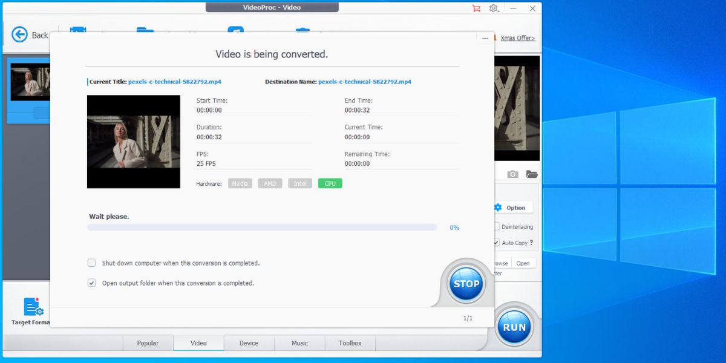Select Nvidia hardware acceleration
Screen dimensions: 726x363
[240, 183]
